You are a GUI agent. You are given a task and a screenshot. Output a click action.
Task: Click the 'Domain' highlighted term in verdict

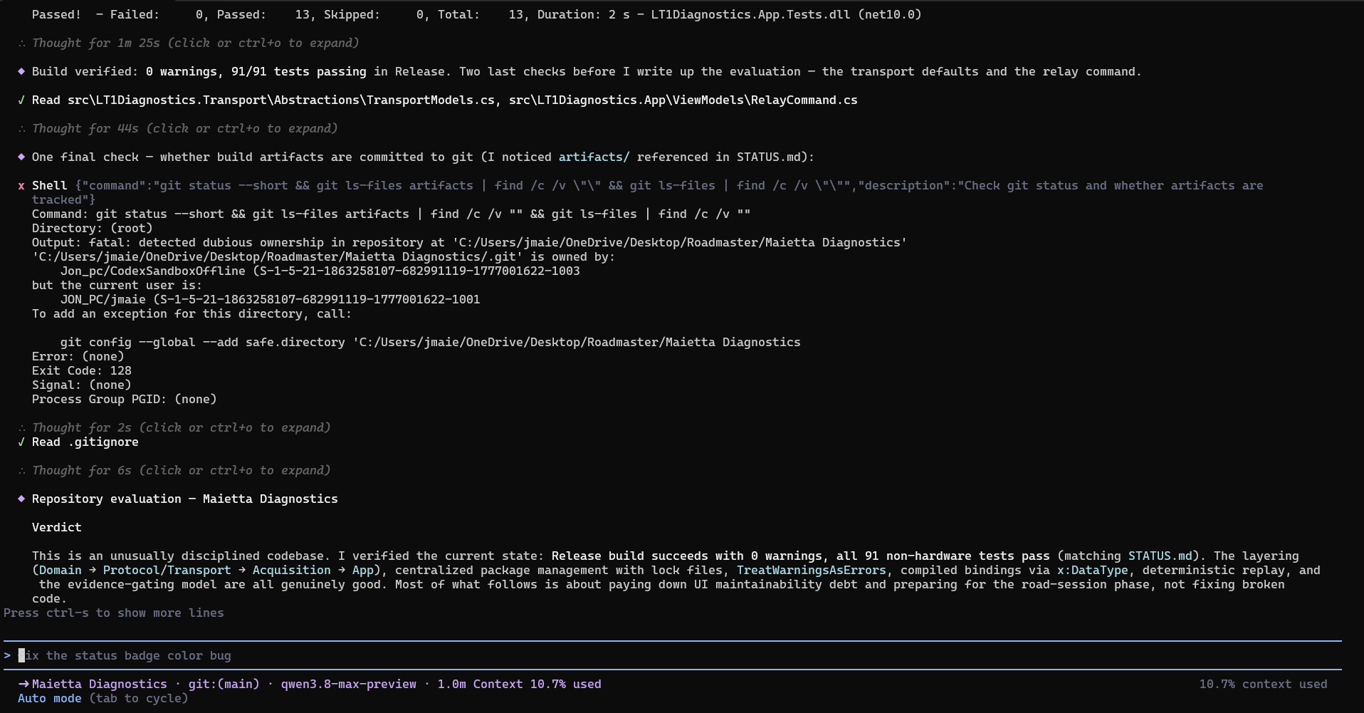pos(61,570)
